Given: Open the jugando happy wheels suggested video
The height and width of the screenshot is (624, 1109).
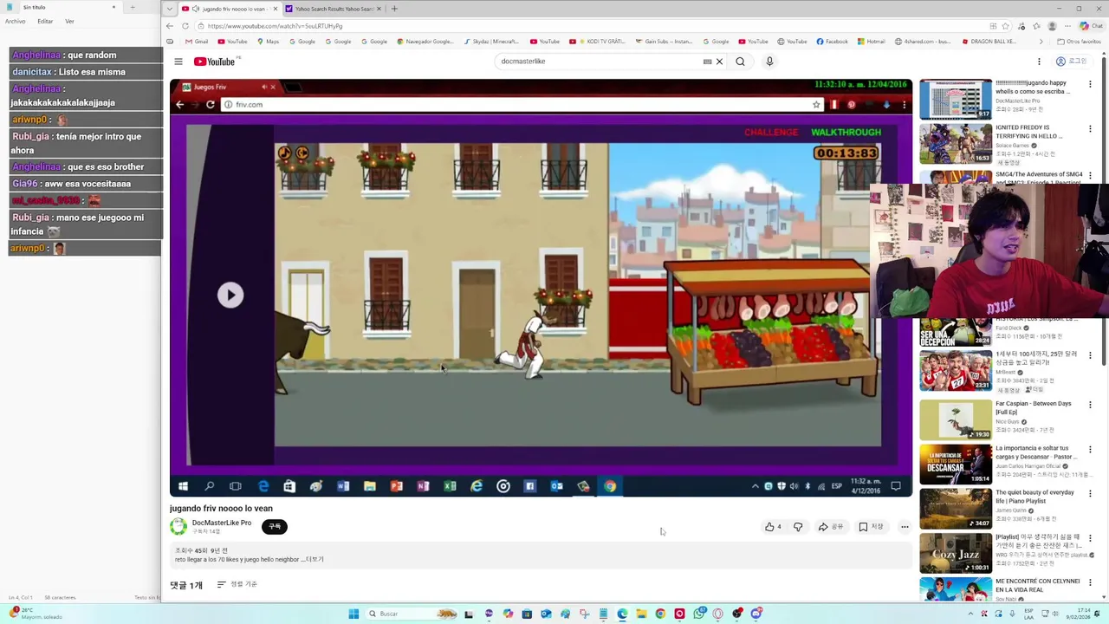Looking at the screenshot, I should 956,99.
